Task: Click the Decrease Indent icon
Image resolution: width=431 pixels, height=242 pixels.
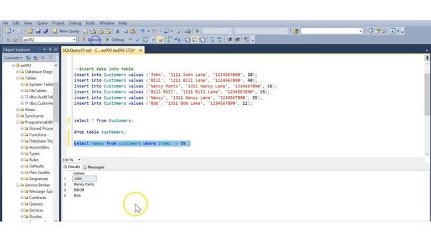Action: click(230, 40)
